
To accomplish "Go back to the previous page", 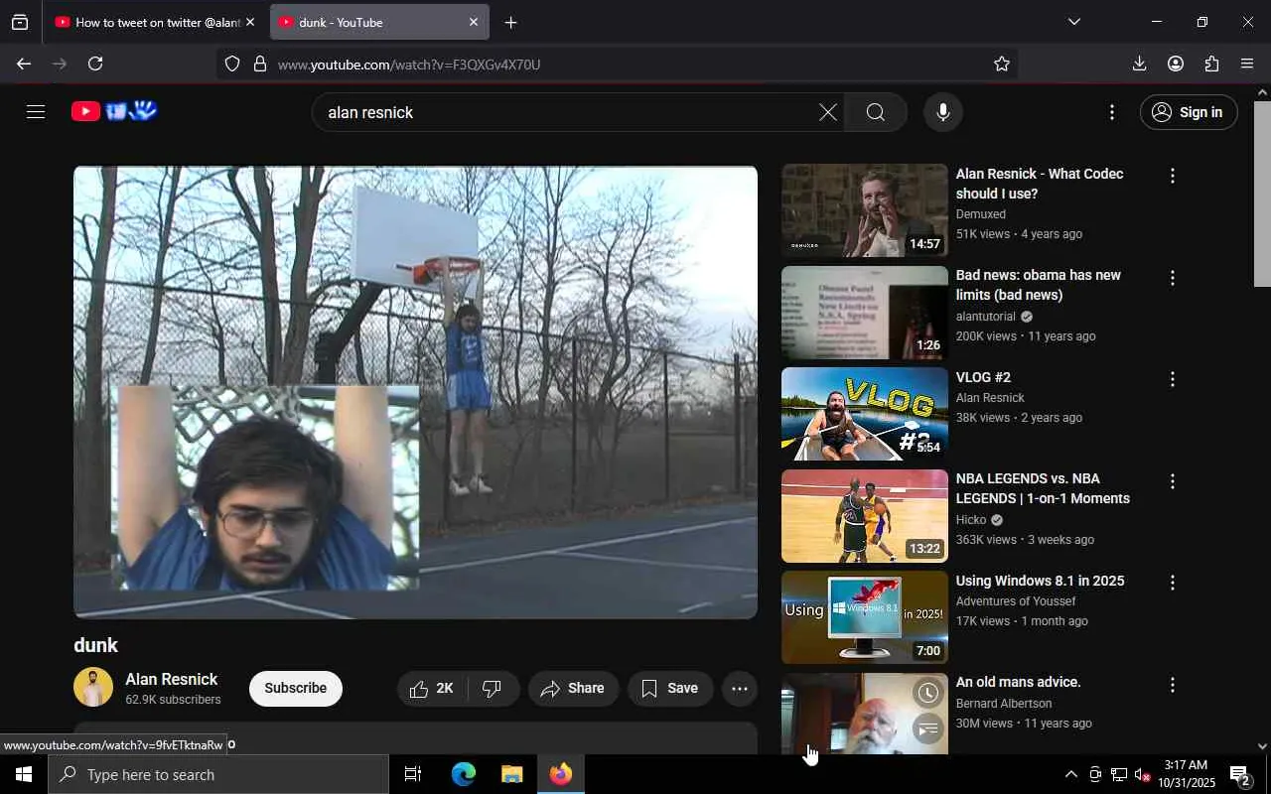I will click(24, 64).
